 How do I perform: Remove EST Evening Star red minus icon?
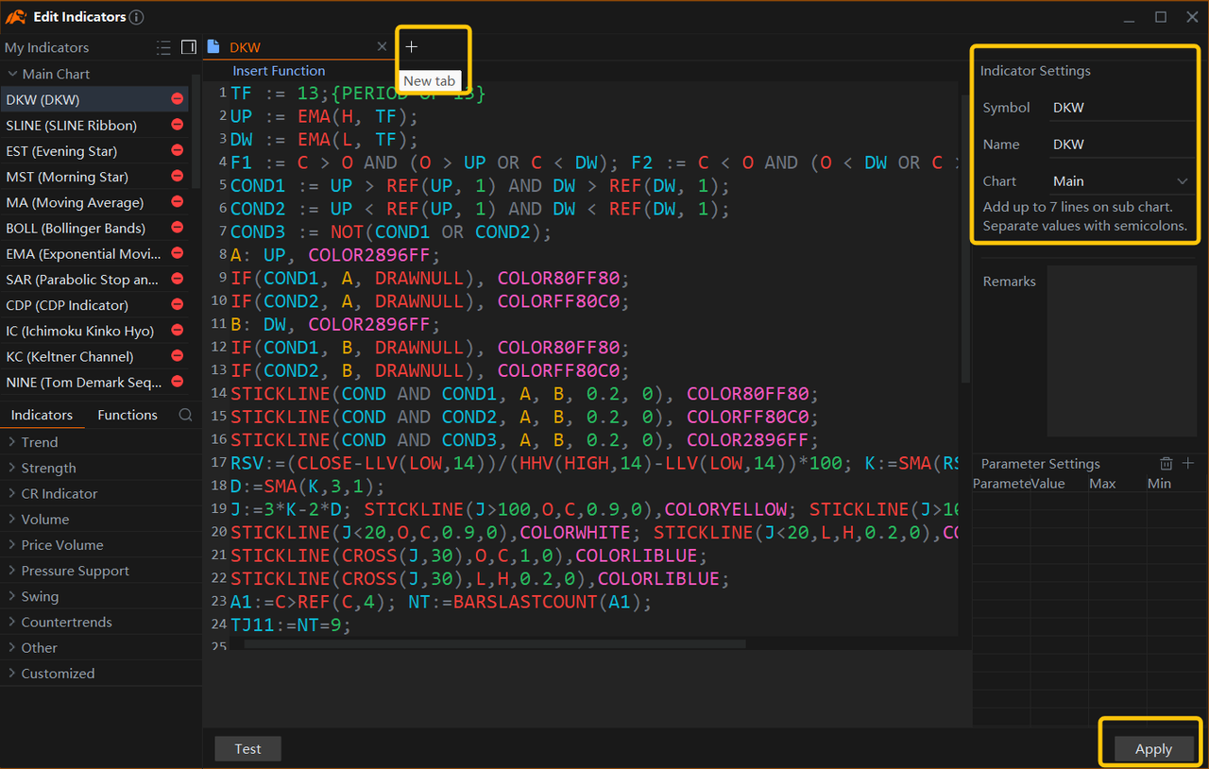pos(177,150)
